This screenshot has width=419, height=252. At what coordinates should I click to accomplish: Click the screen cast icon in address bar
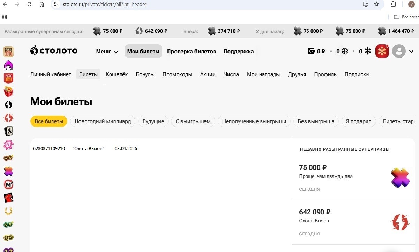[365, 4]
